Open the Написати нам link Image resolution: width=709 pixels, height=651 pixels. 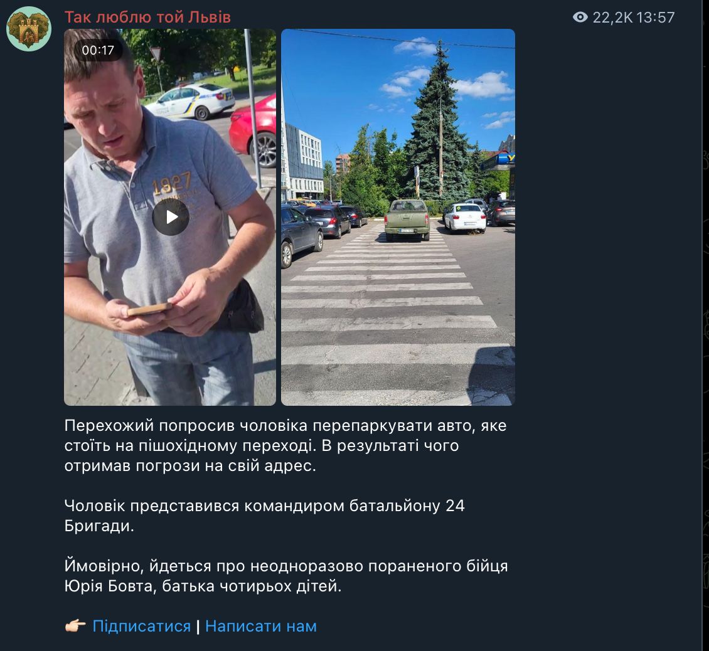coord(261,626)
